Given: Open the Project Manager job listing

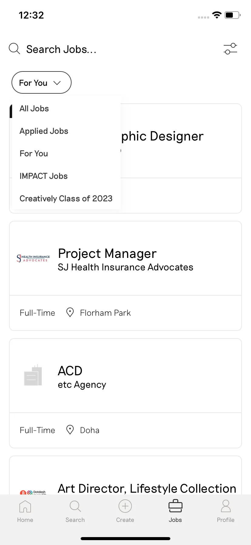Looking at the screenshot, I should point(125,276).
